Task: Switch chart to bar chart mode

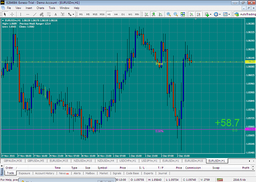Action: pos(147,14)
